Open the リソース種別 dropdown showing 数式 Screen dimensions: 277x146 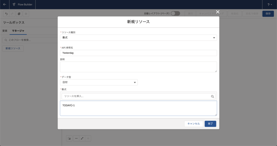pos(138,38)
